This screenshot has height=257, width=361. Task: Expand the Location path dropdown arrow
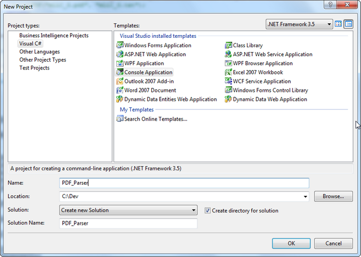pos(305,196)
